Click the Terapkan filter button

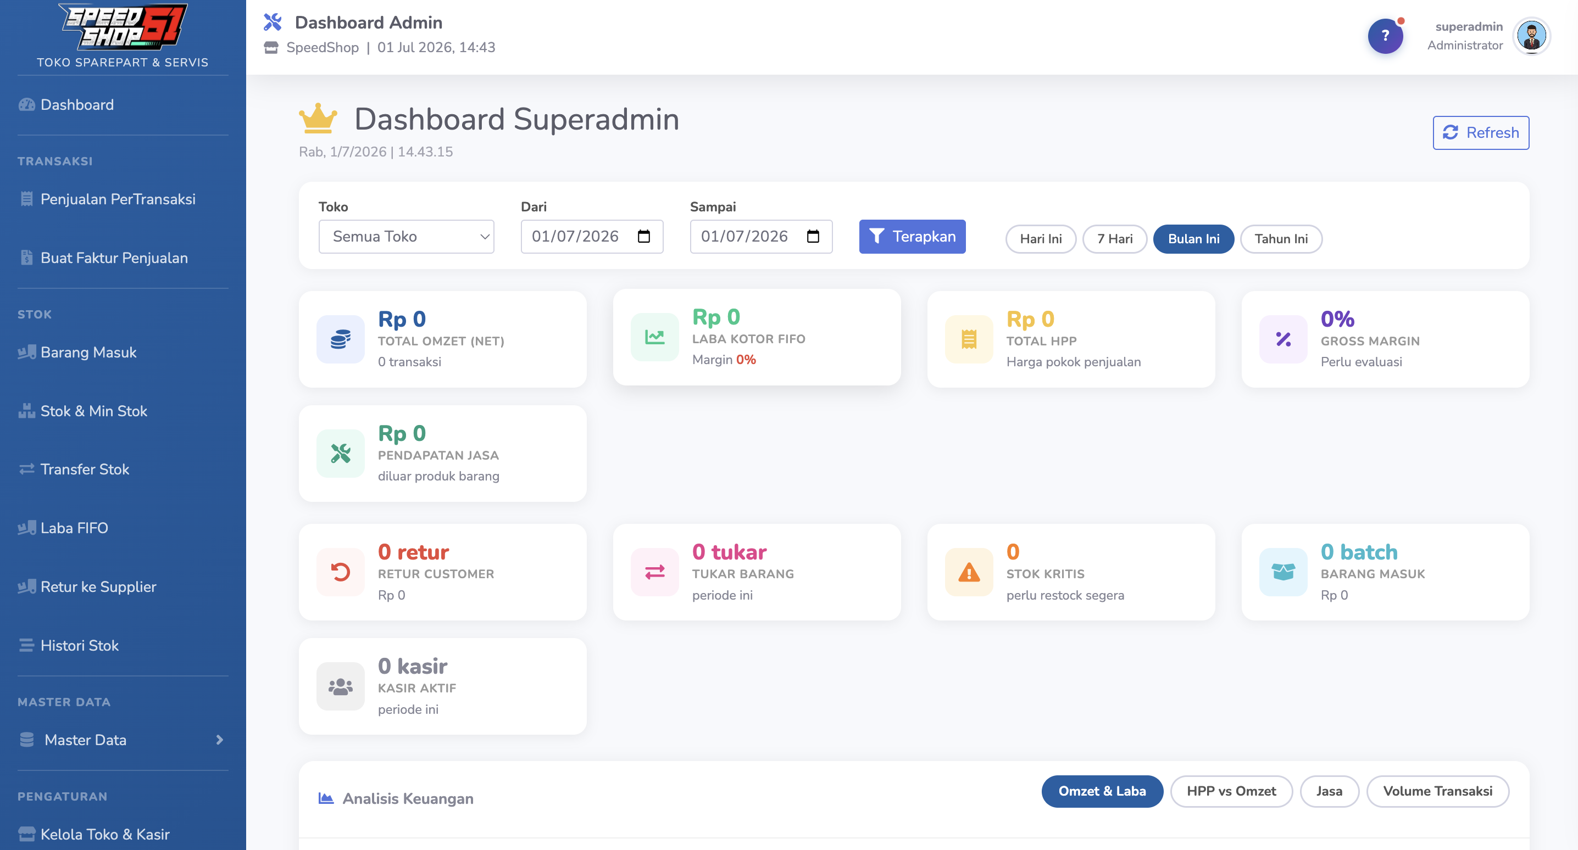912,236
